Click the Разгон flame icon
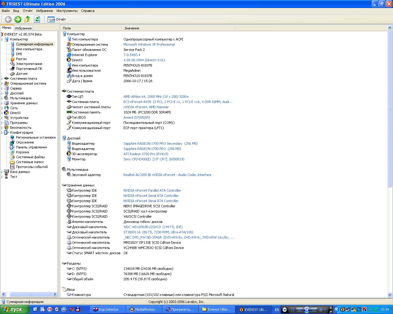393x314 pixels. [x=12, y=59]
